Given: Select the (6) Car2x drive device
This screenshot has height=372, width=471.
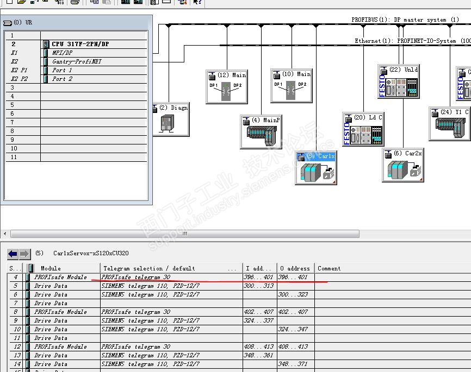Looking at the screenshot, I should coord(403,166).
